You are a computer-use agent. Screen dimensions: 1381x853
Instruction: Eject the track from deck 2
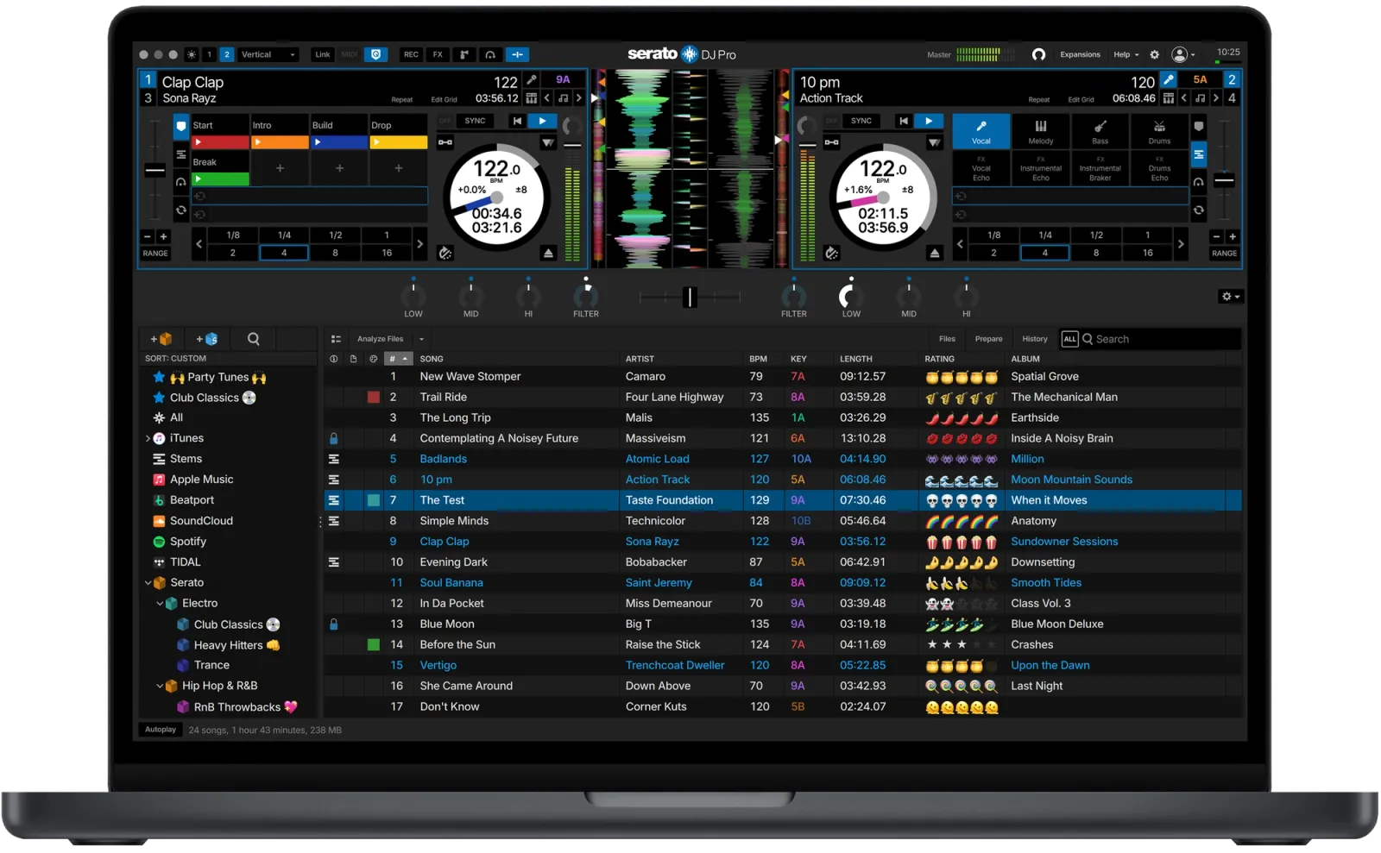coord(935,254)
